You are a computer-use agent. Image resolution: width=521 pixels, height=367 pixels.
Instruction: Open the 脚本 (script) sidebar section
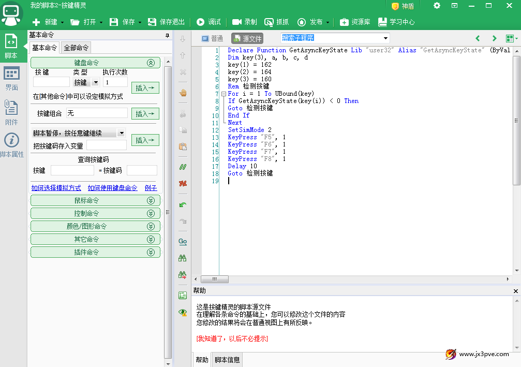[11, 46]
